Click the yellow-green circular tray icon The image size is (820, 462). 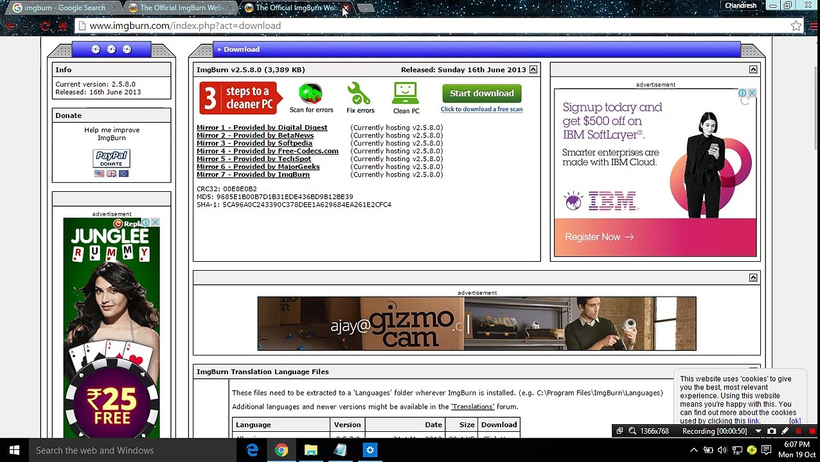pos(751,450)
